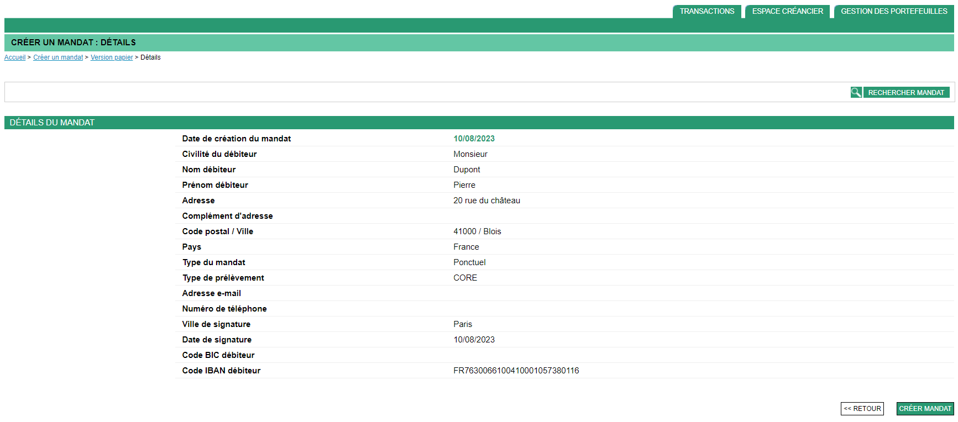
Task: Open the Transactions tab
Action: point(706,11)
